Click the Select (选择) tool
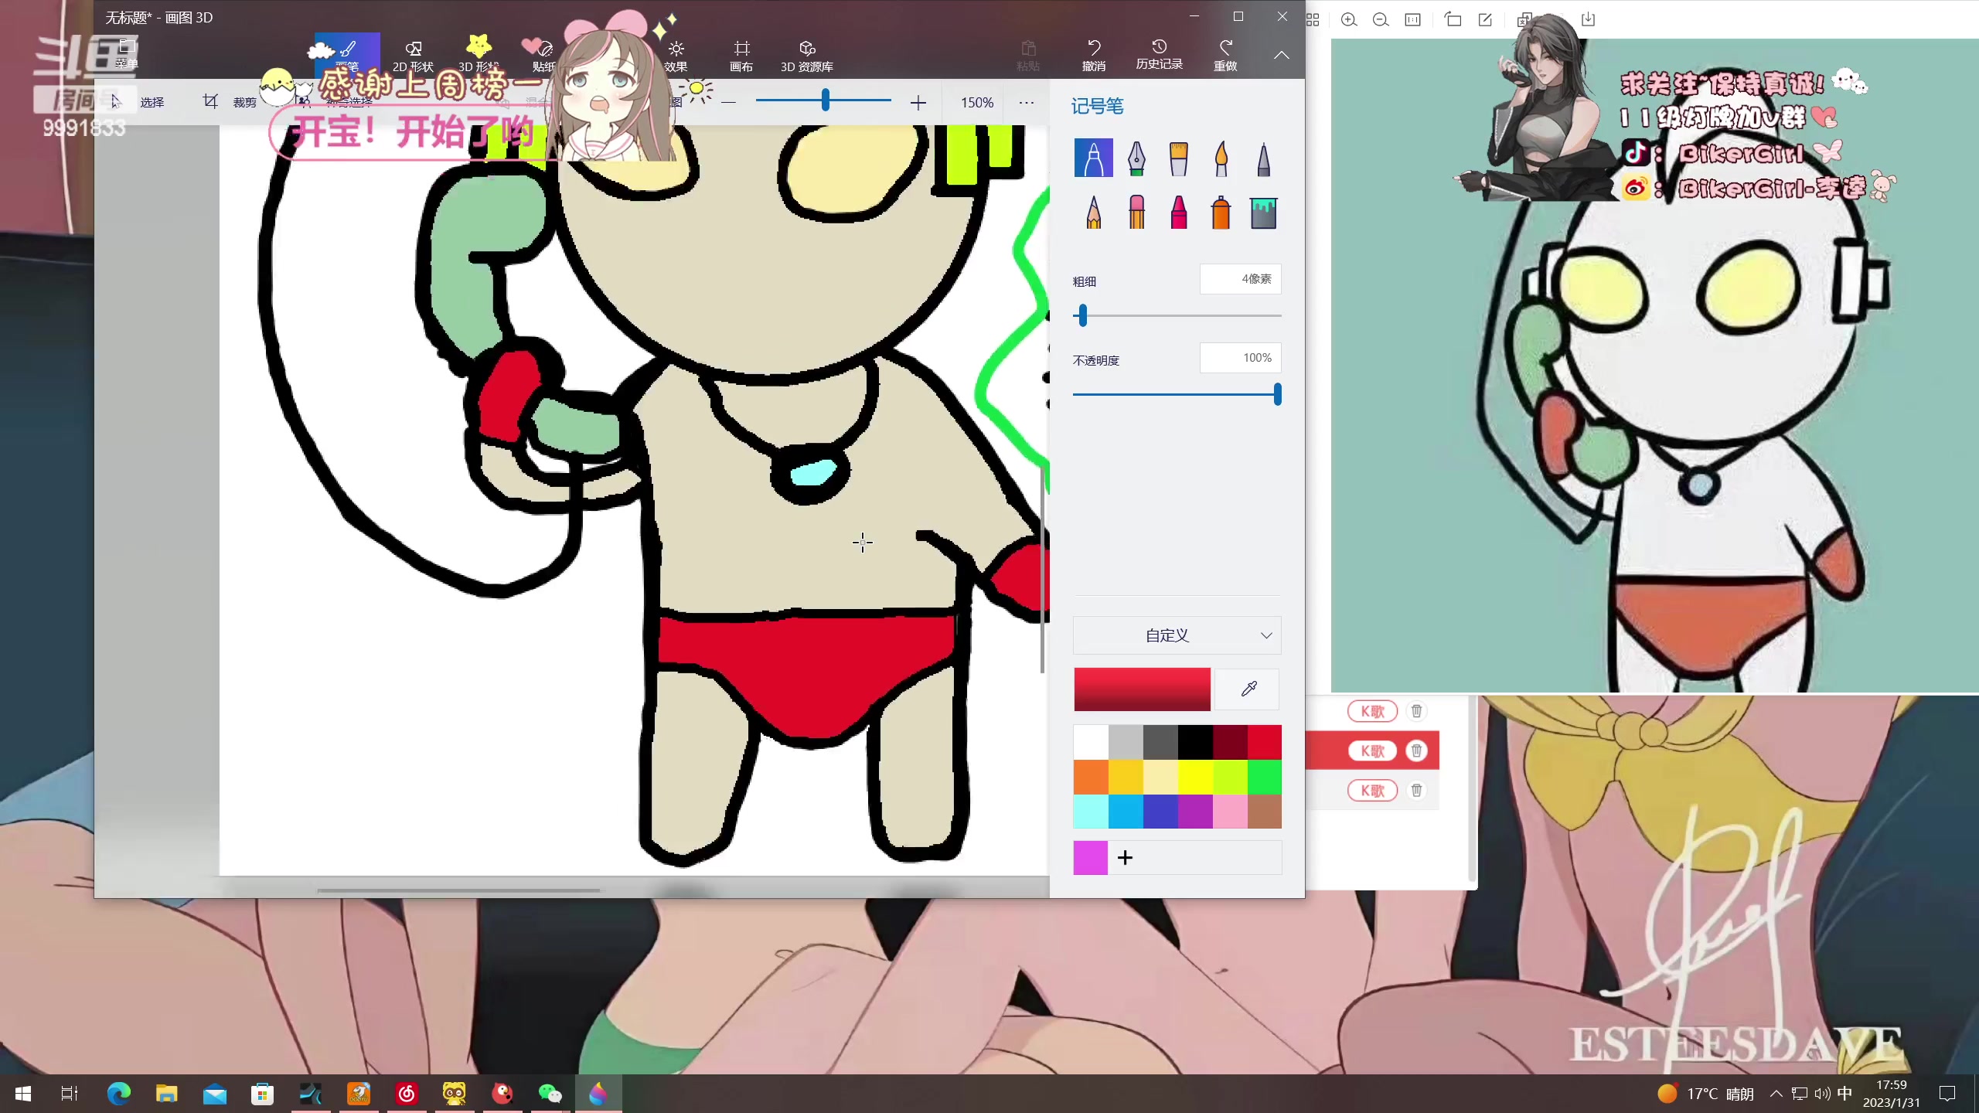 (138, 102)
